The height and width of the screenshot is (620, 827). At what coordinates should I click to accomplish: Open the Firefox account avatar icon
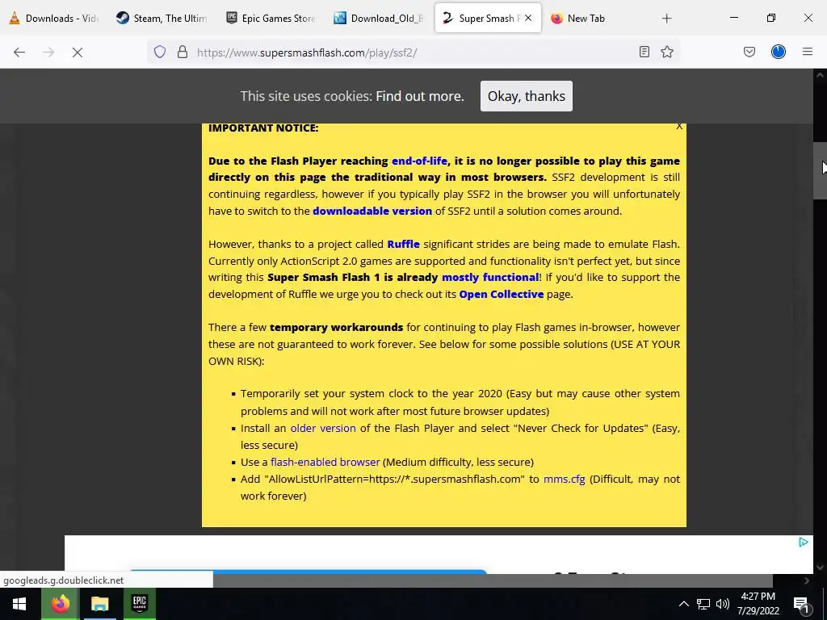point(779,52)
